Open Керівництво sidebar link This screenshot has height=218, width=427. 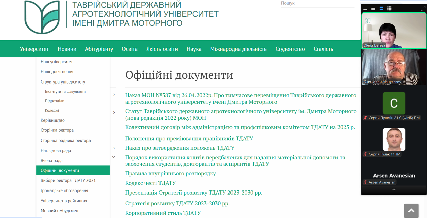pyautogui.click(x=52, y=120)
